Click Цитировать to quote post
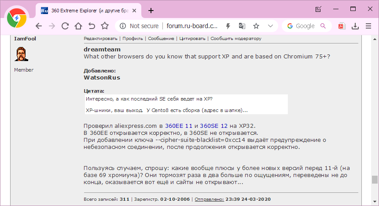The width and height of the screenshot is (379, 206). point(192,39)
